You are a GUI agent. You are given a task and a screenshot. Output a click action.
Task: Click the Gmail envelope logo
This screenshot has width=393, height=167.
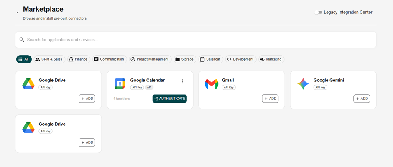point(212,84)
